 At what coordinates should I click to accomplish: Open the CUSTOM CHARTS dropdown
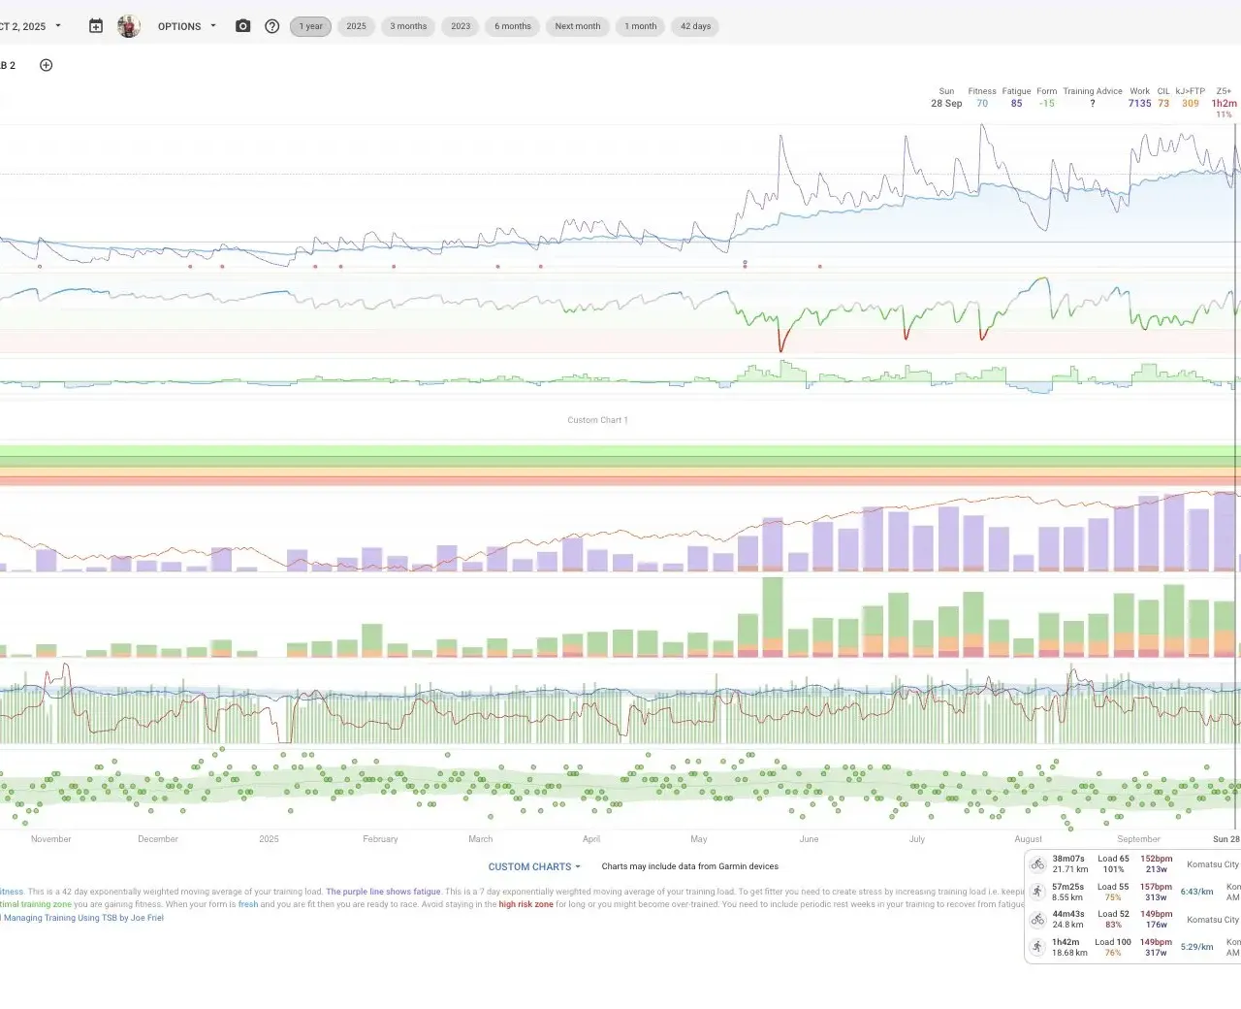pos(533,866)
